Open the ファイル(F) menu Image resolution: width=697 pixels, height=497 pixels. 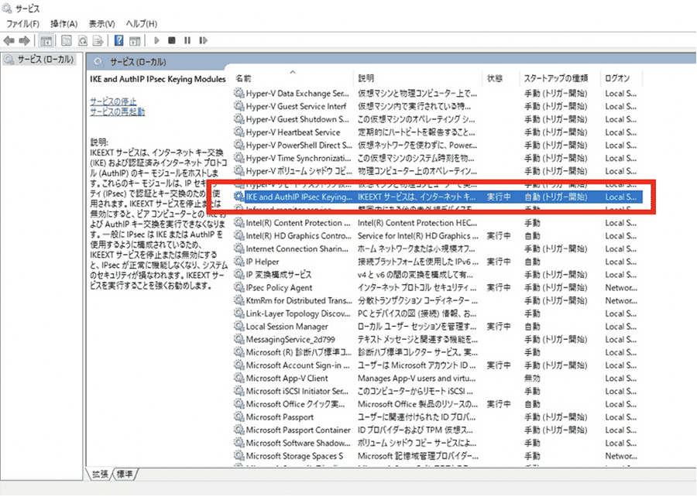[22, 24]
